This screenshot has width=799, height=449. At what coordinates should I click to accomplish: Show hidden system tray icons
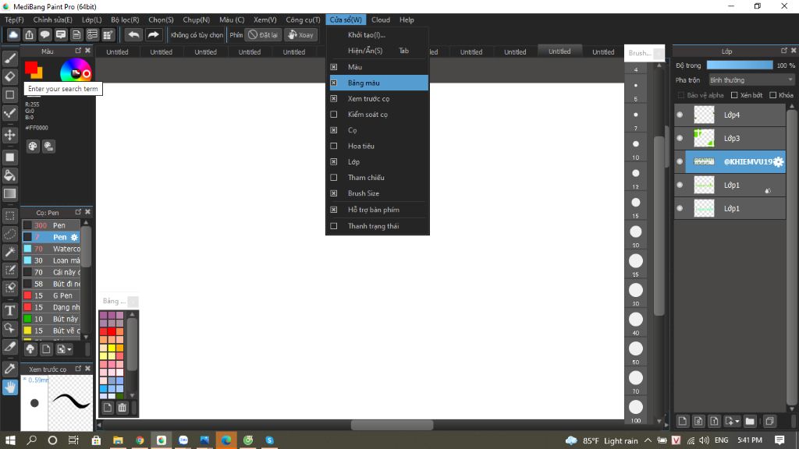pyautogui.click(x=648, y=440)
